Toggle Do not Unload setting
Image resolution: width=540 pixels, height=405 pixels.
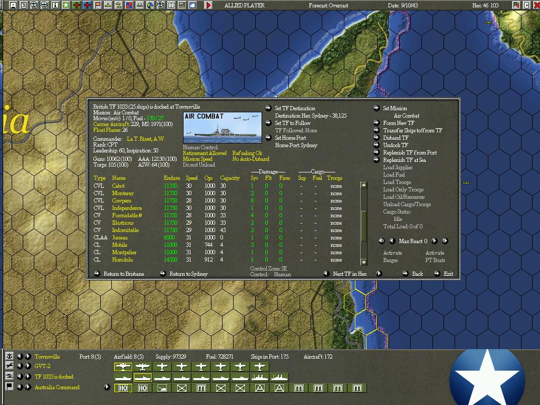tap(199, 165)
